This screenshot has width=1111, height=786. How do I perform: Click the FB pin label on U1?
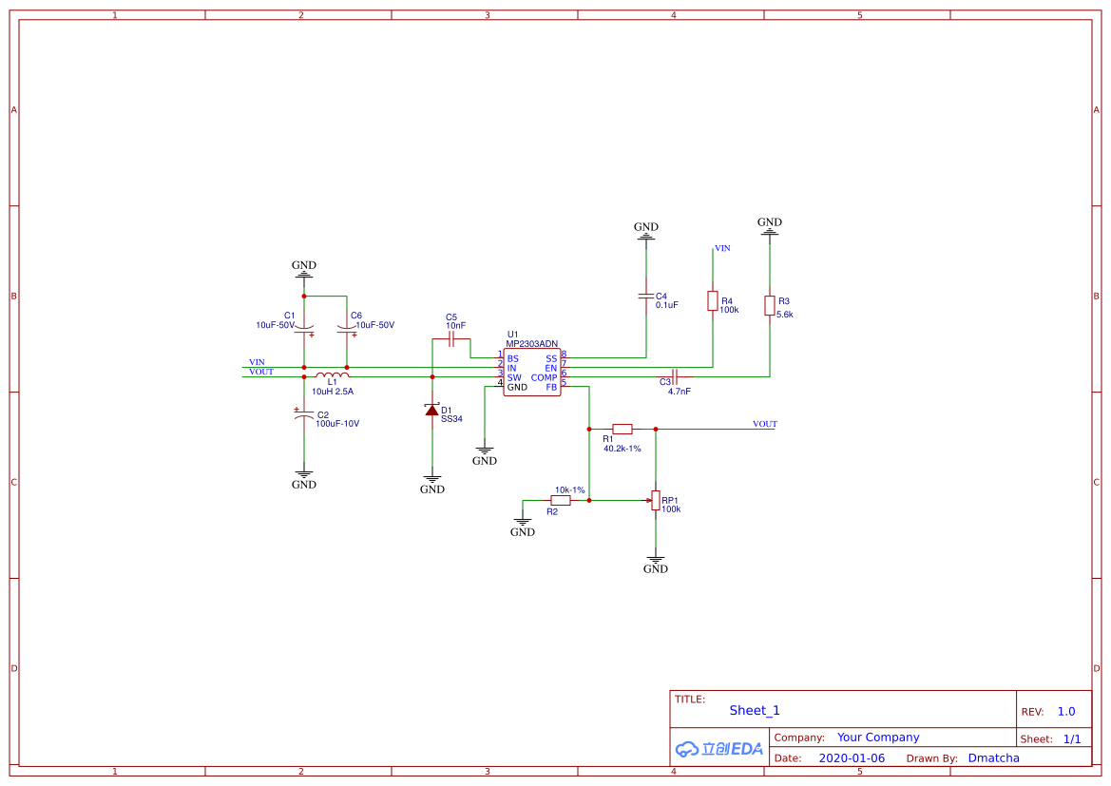click(x=552, y=387)
